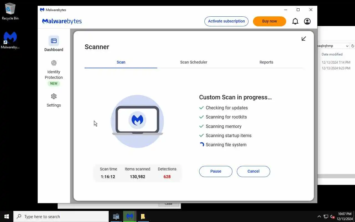Viewport: 355px width, 222px height.
Task: Open the Settings gear in sidebar
Action: pyautogui.click(x=54, y=96)
